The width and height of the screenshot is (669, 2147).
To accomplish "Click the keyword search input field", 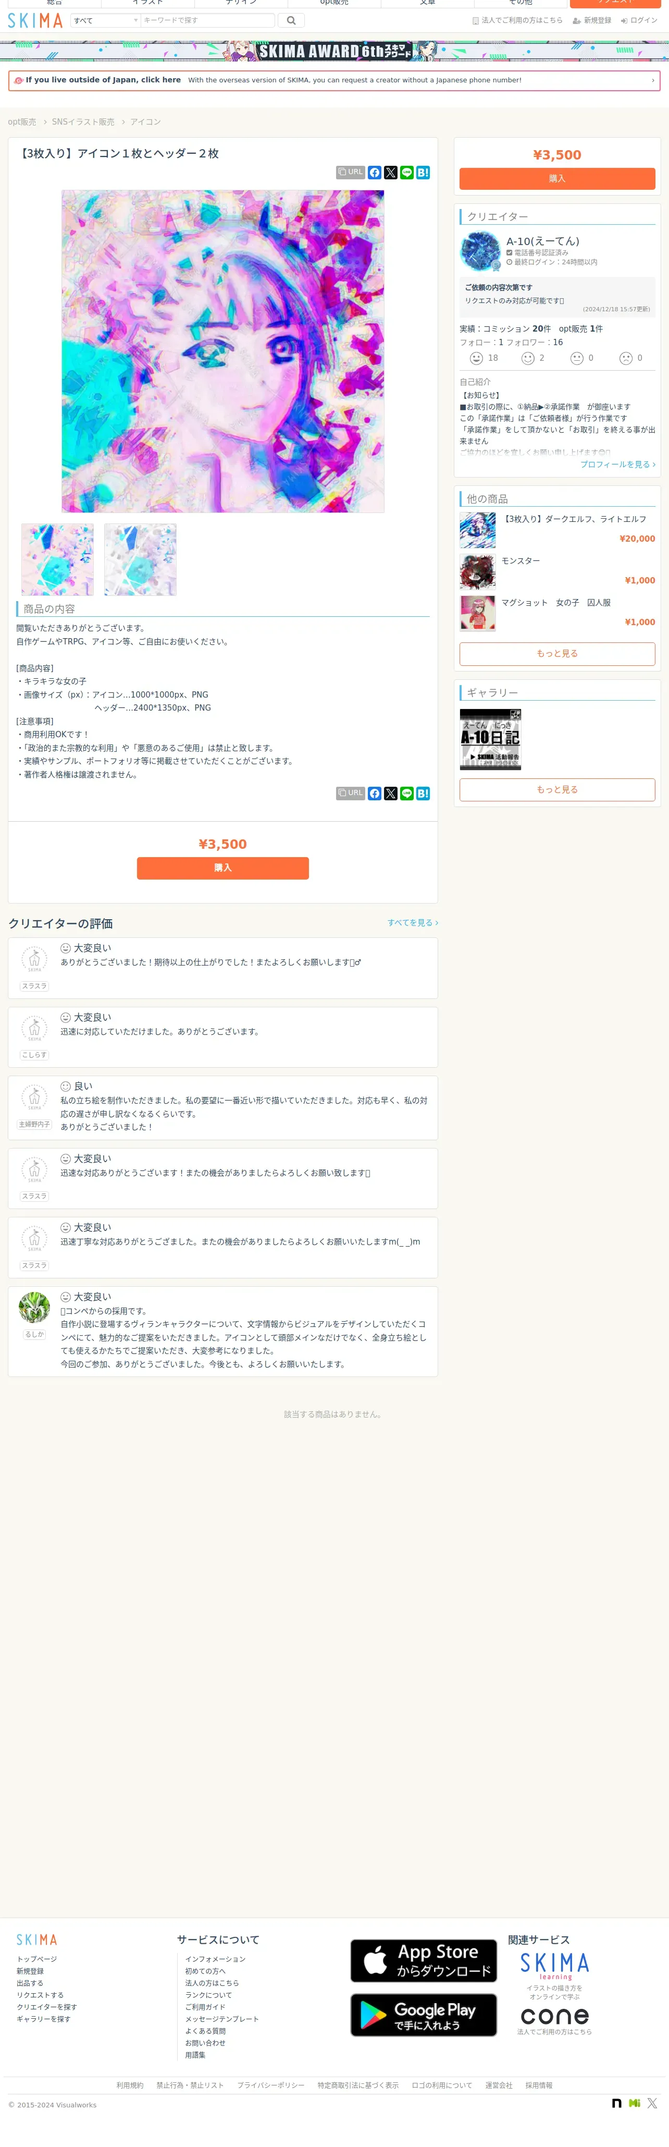I will (x=207, y=21).
